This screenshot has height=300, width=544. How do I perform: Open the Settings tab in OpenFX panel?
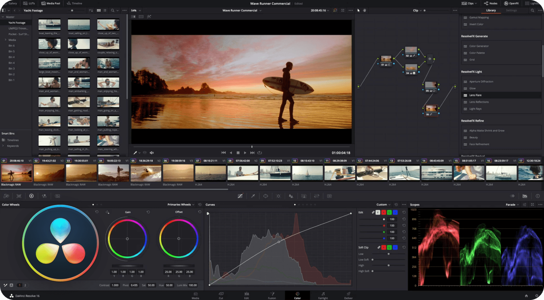tap(511, 11)
